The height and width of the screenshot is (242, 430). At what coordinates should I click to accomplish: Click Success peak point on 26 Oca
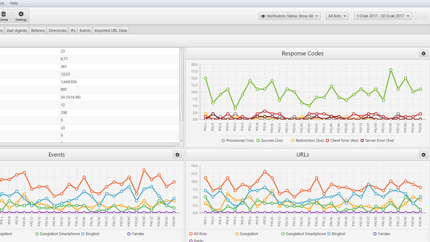click(x=391, y=70)
